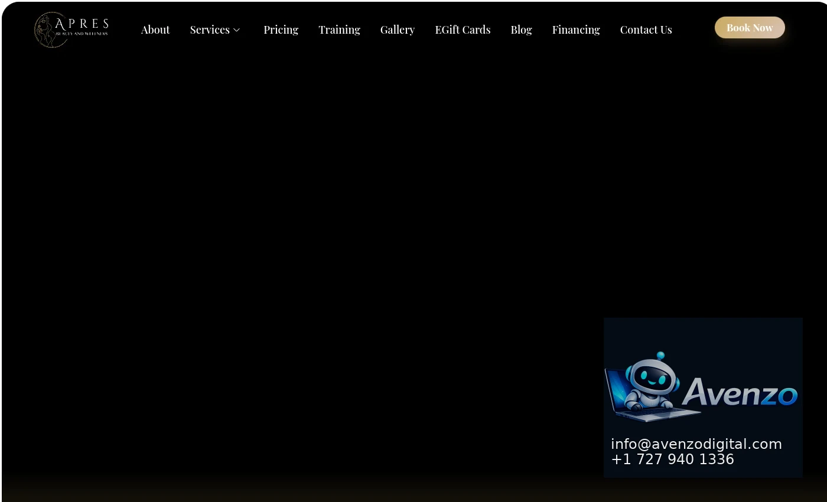Open the Financing page
The height and width of the screenshot is (502, 827).
pyautogui.click(x=576, y=30)
